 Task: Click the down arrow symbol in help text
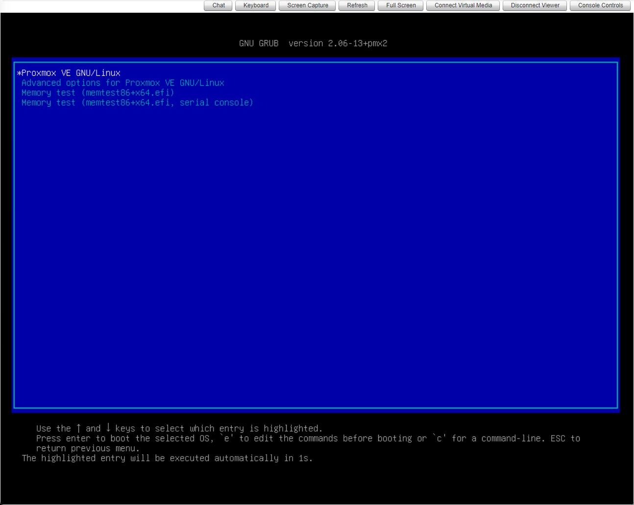[x=108, y=428]
